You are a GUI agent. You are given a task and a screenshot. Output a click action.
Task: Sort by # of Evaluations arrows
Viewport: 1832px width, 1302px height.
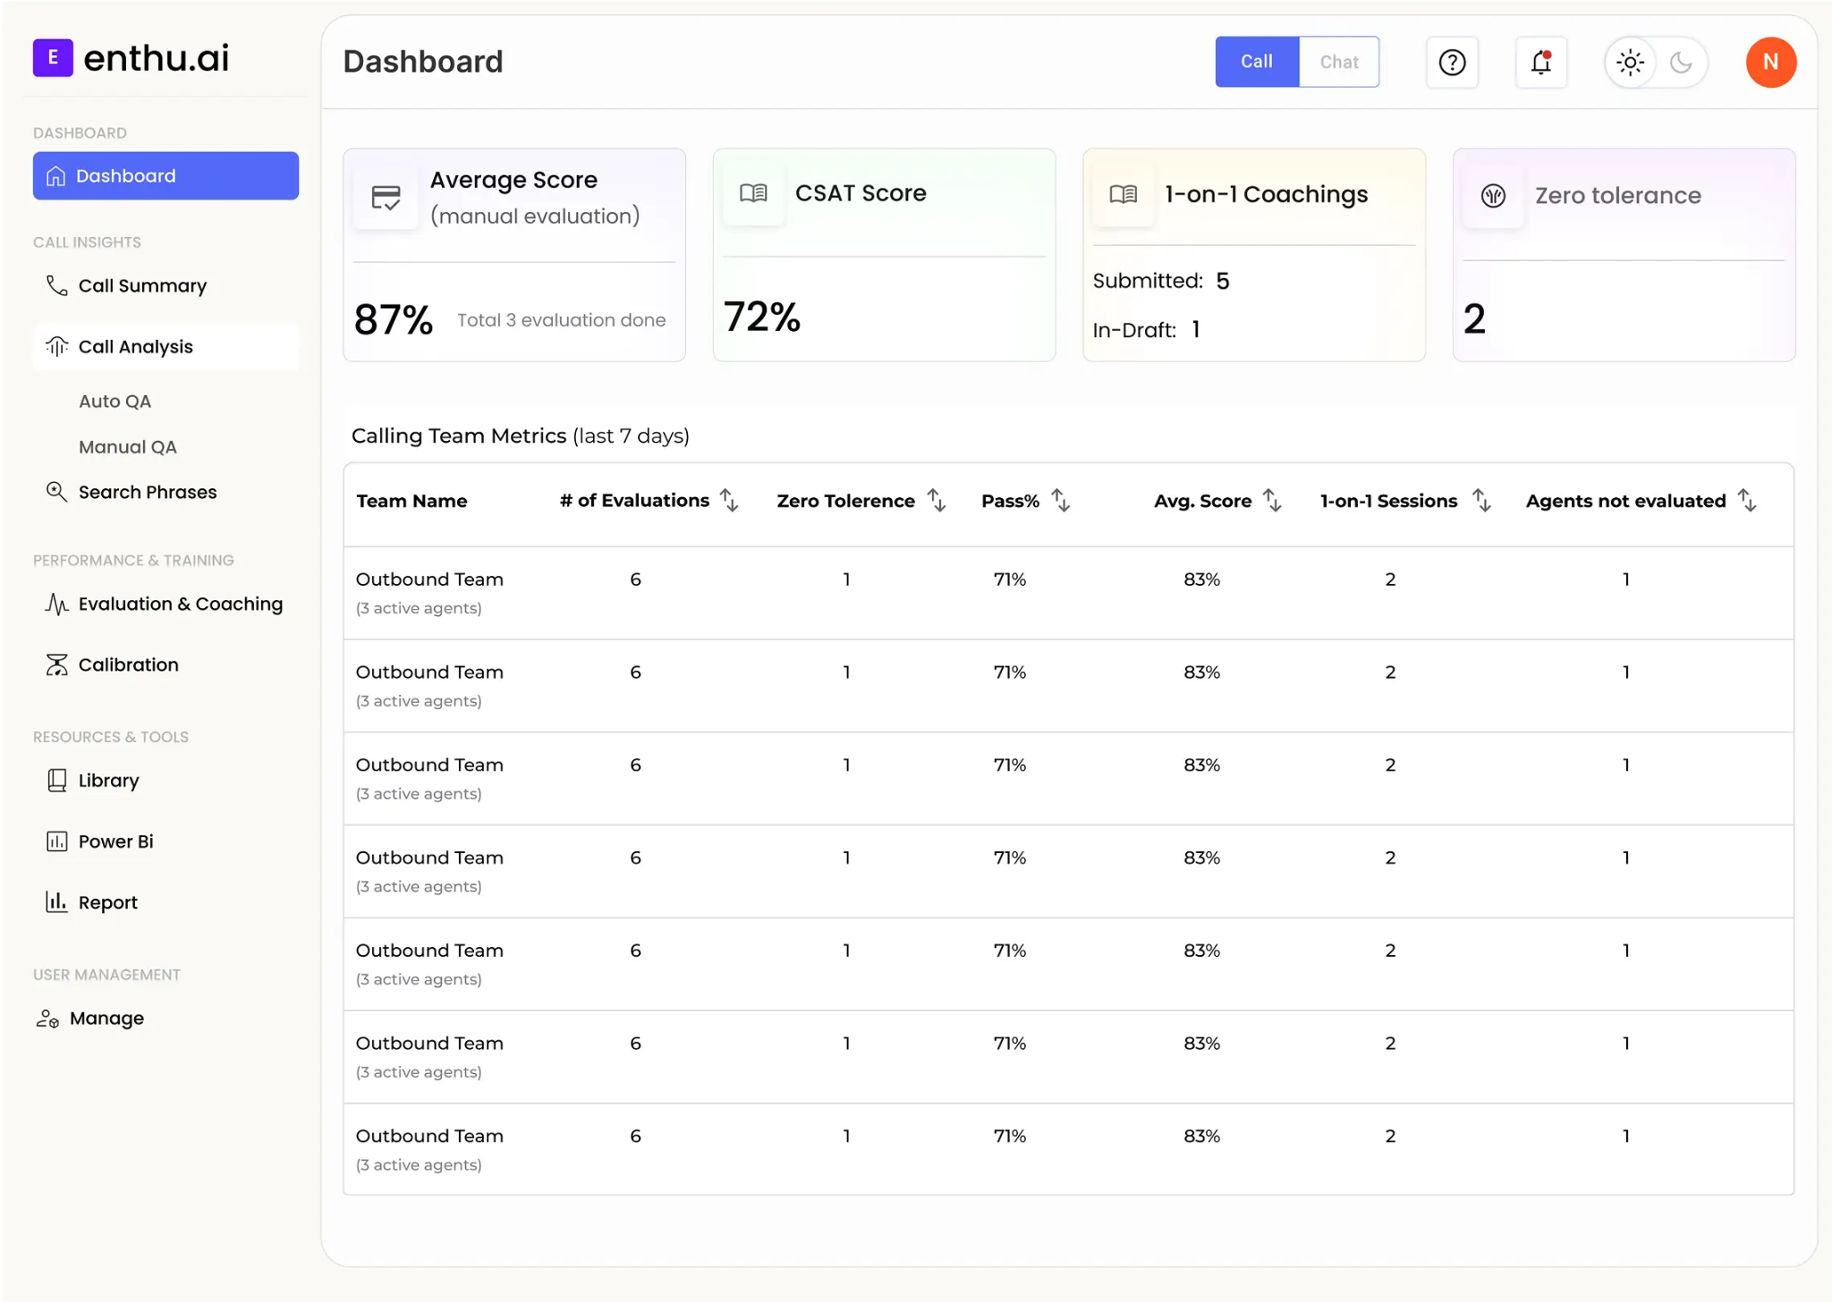tap(729, 501)
